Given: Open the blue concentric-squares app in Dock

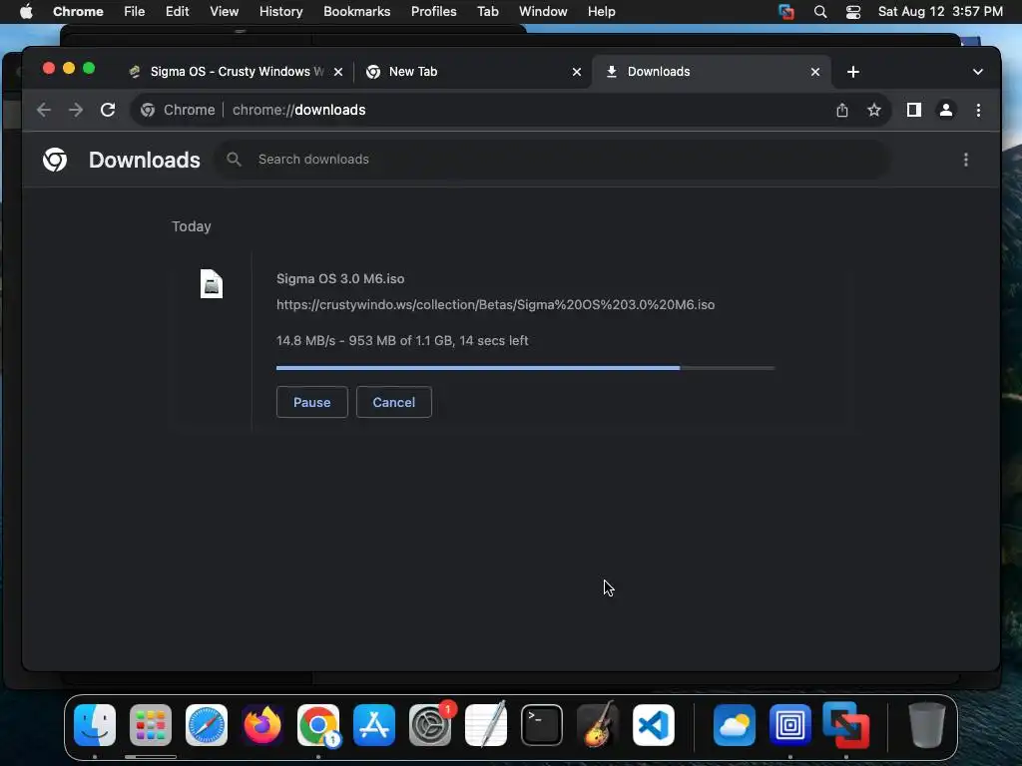Looking at the screenshot, I should (790, 725).
